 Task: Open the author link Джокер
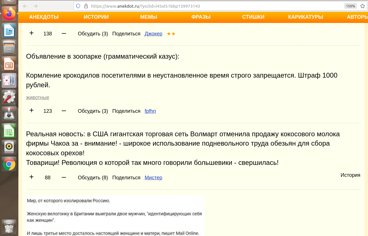pos(153,34)
